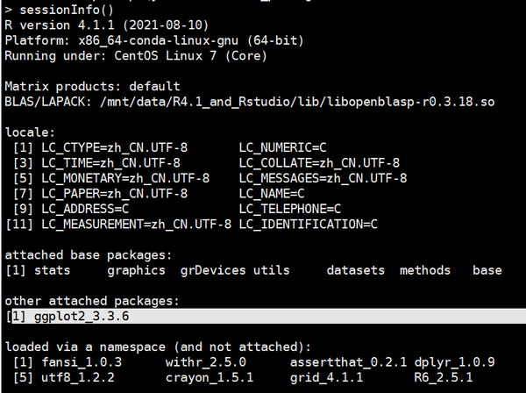The width and height of the screenshot is (526, 393).
Task: Click the LC_IDENTIFICATION=C entry
Action: click(x=308, y=224)
